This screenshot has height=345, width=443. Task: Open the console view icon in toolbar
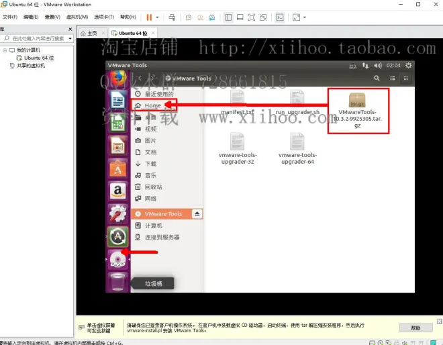[x=280, y=17]
